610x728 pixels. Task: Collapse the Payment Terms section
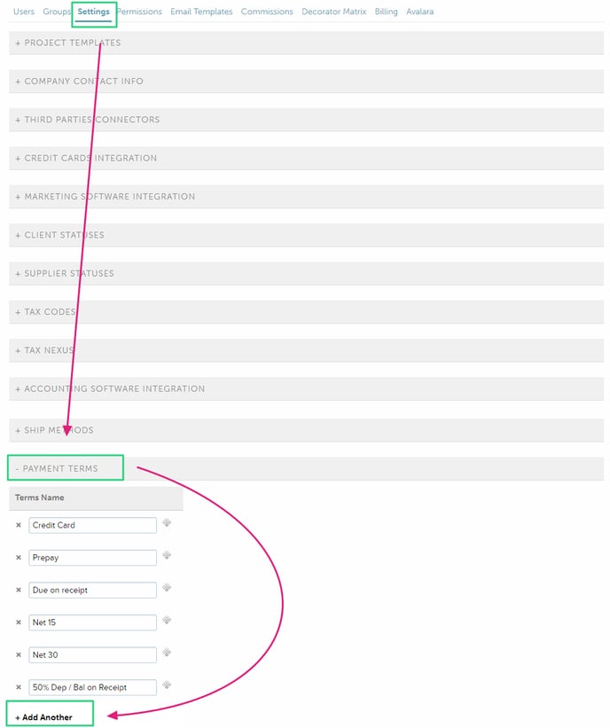coord(57,468)
